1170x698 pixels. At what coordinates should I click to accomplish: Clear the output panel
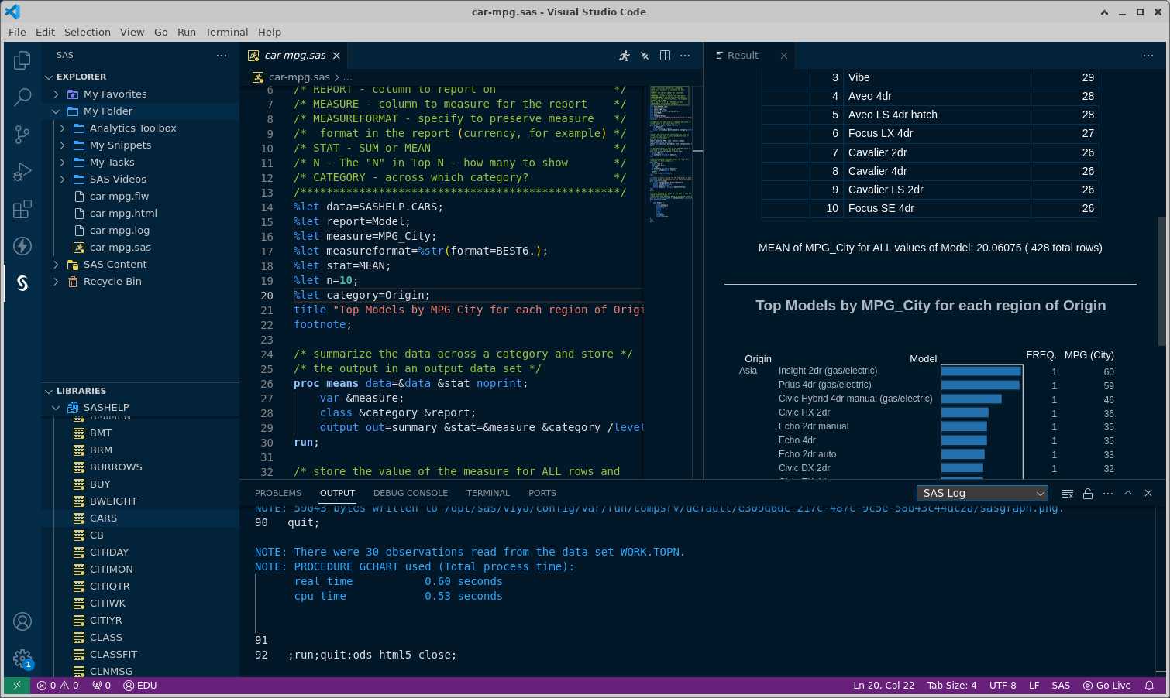pos(1067,494)
